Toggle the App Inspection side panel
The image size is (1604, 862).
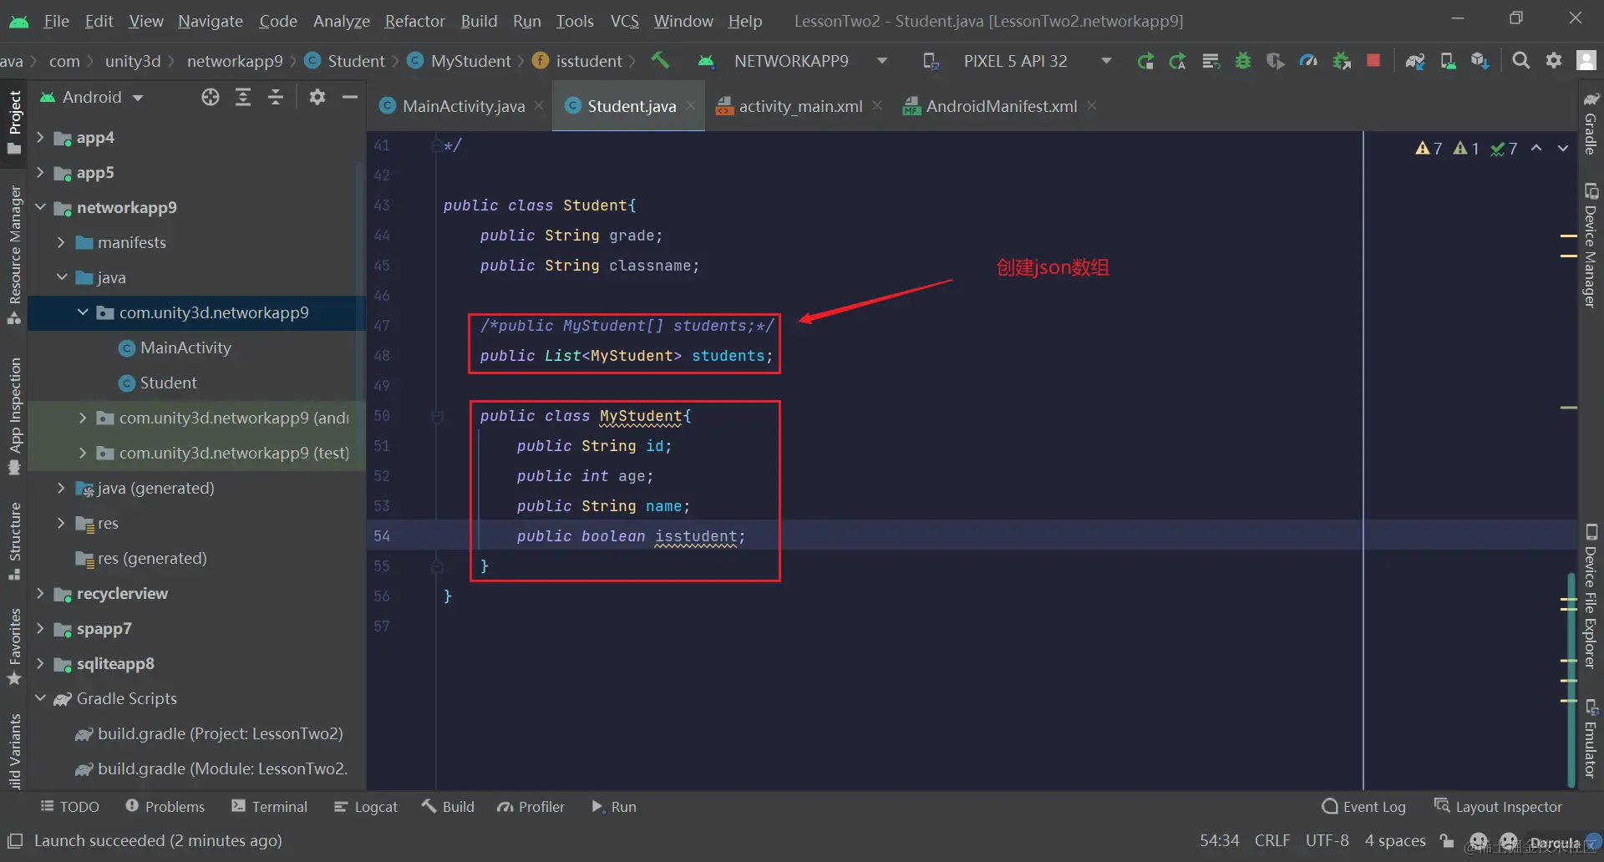(x=14, y=416)
